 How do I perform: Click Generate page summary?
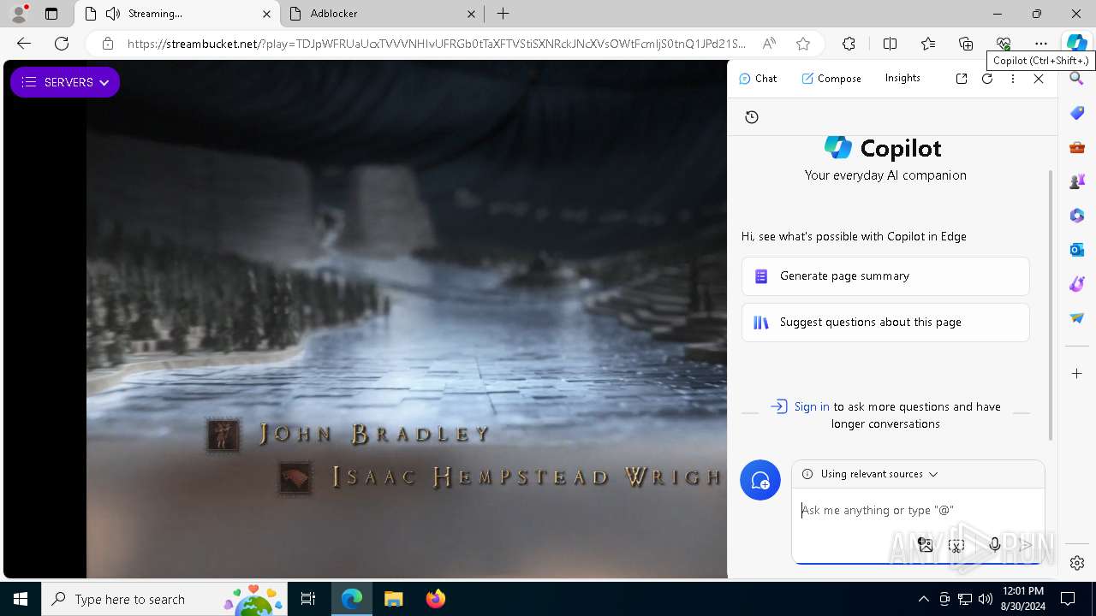pos(885,276)
